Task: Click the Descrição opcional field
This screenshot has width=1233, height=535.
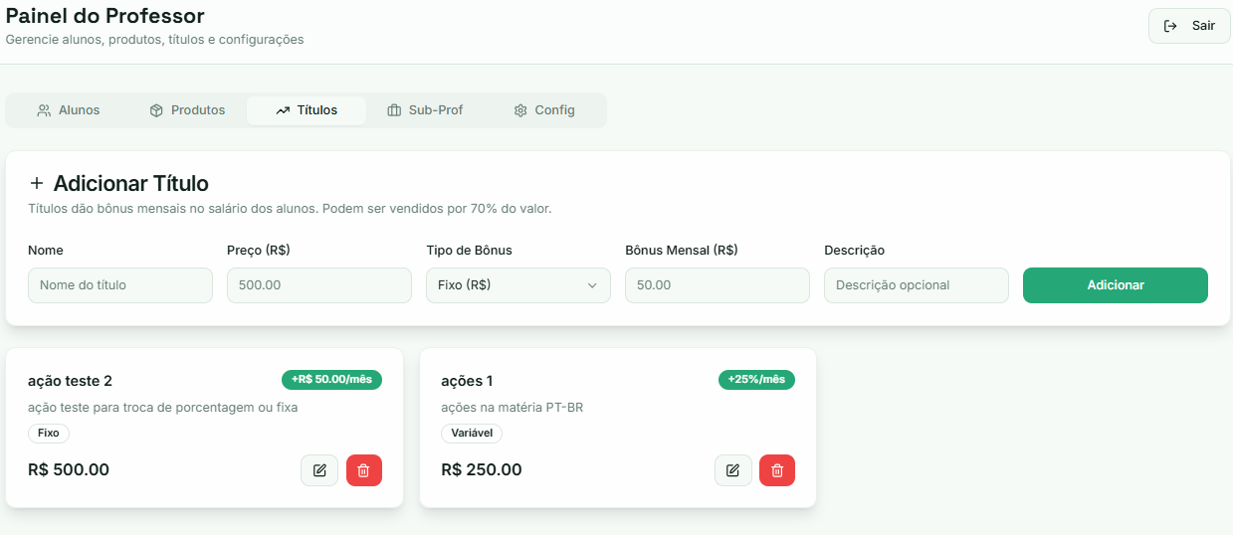Action: 917,285
